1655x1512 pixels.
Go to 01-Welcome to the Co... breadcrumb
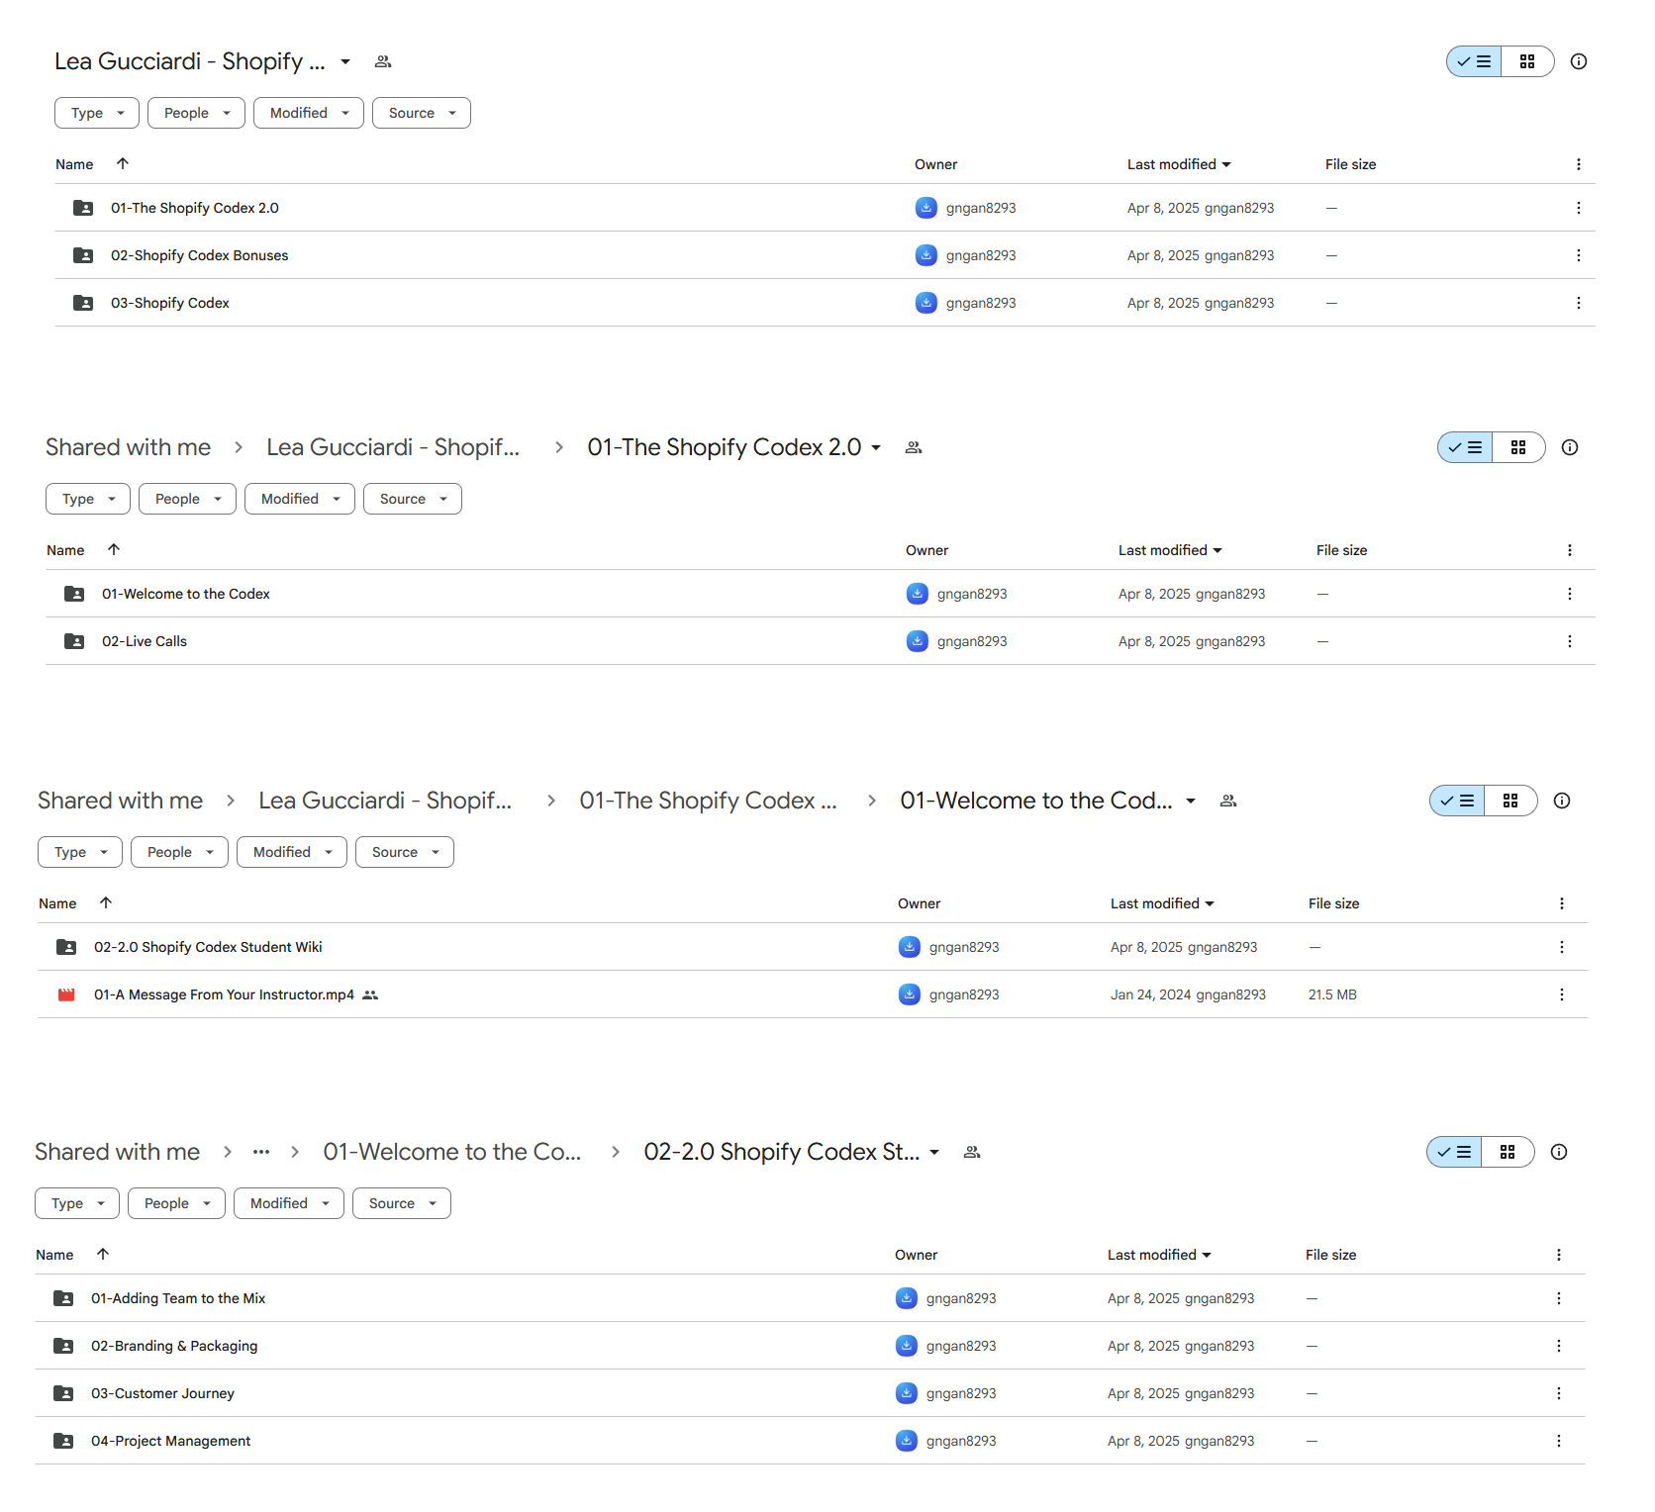pos(452,1152)
